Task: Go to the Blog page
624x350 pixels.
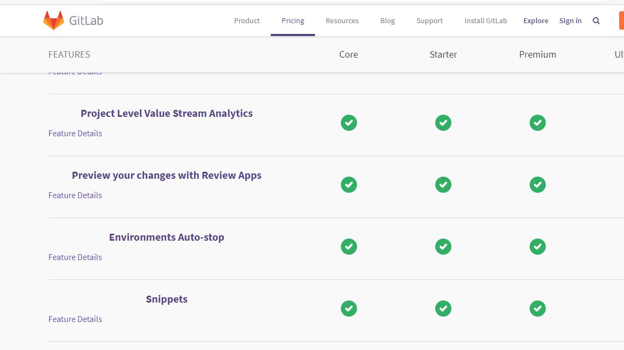Action: click(387, 20)
